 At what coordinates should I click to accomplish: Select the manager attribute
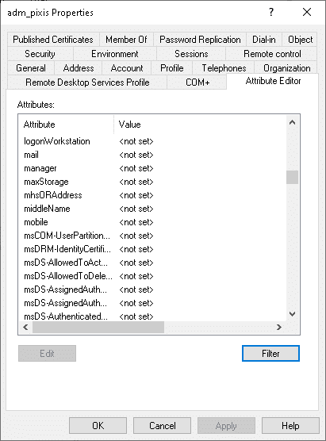[40, 168]
